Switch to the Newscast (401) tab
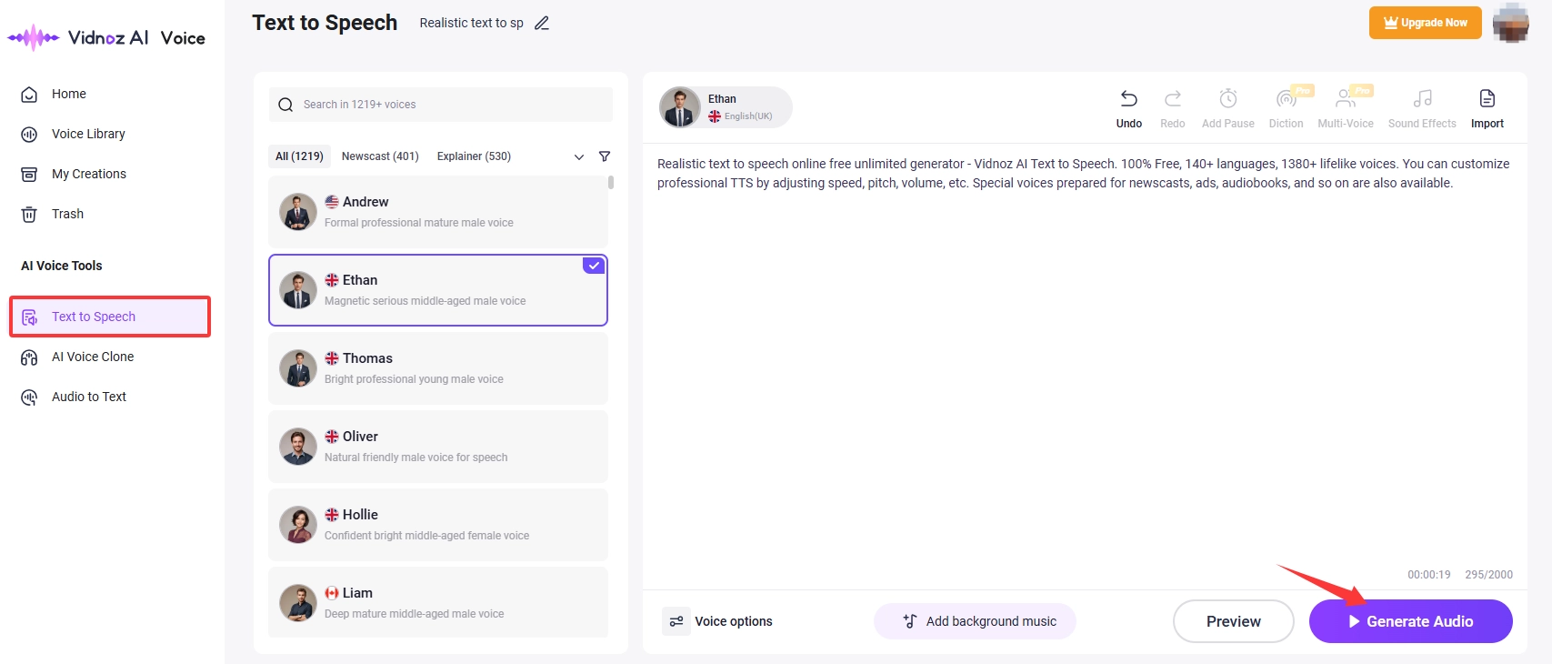Screen dimensions: 1552x664 click(x=380, y=156)
